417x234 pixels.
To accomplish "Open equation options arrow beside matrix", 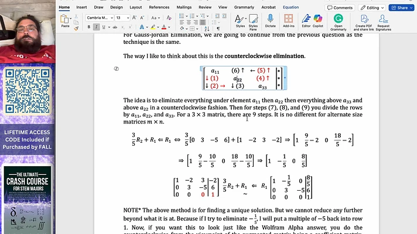I will coord(285,78).
